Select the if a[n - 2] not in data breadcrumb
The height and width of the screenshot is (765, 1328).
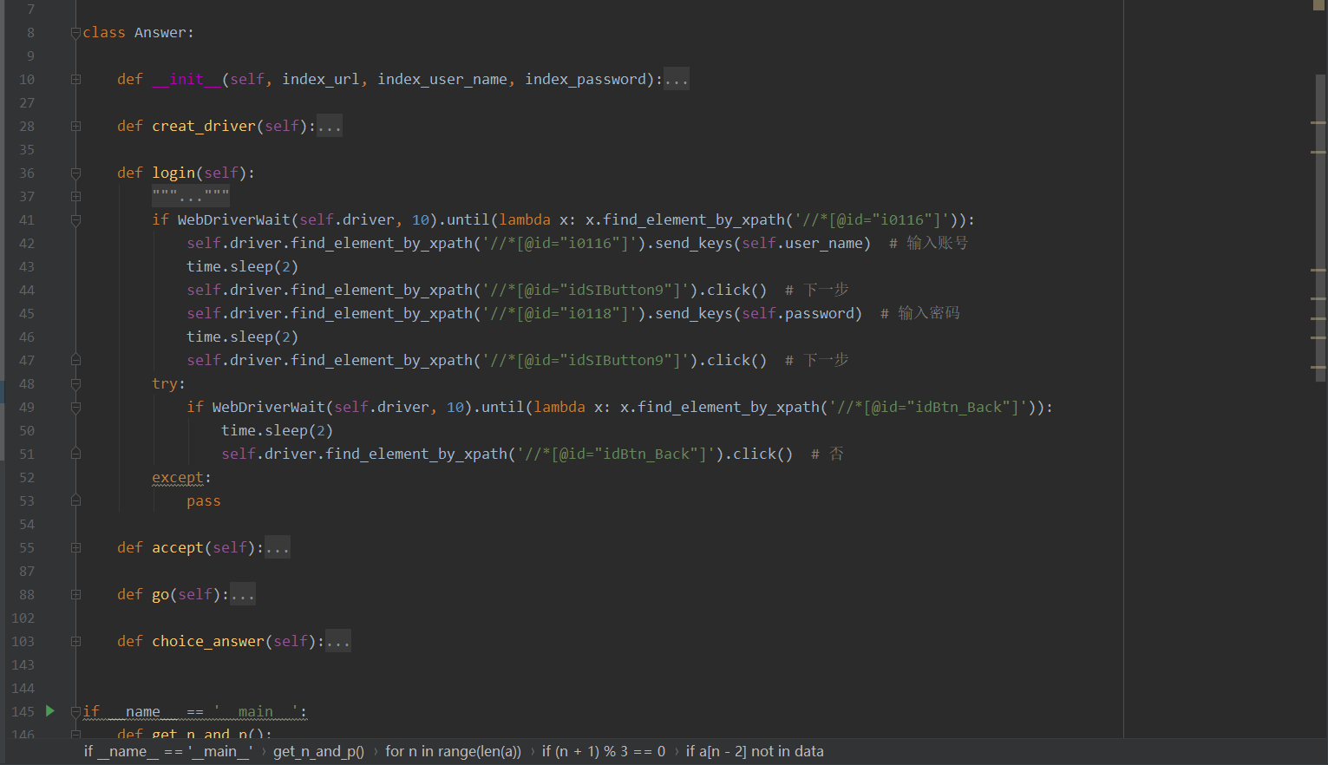click(x=755, y=751)
